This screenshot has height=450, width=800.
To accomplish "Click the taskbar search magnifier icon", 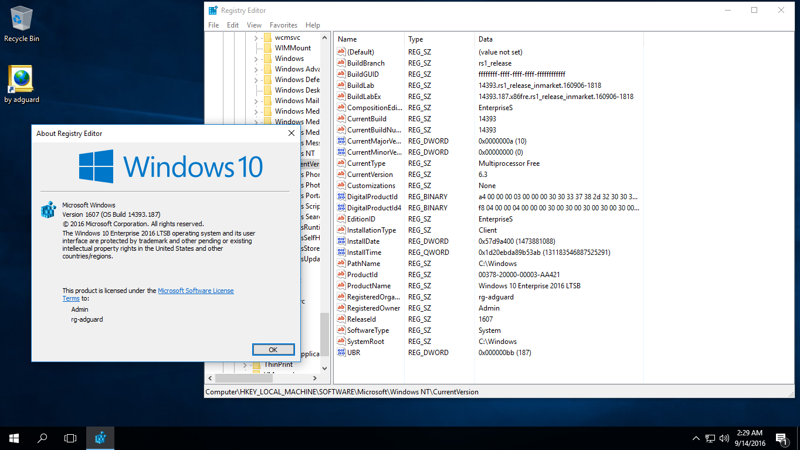I will (42, 438).
